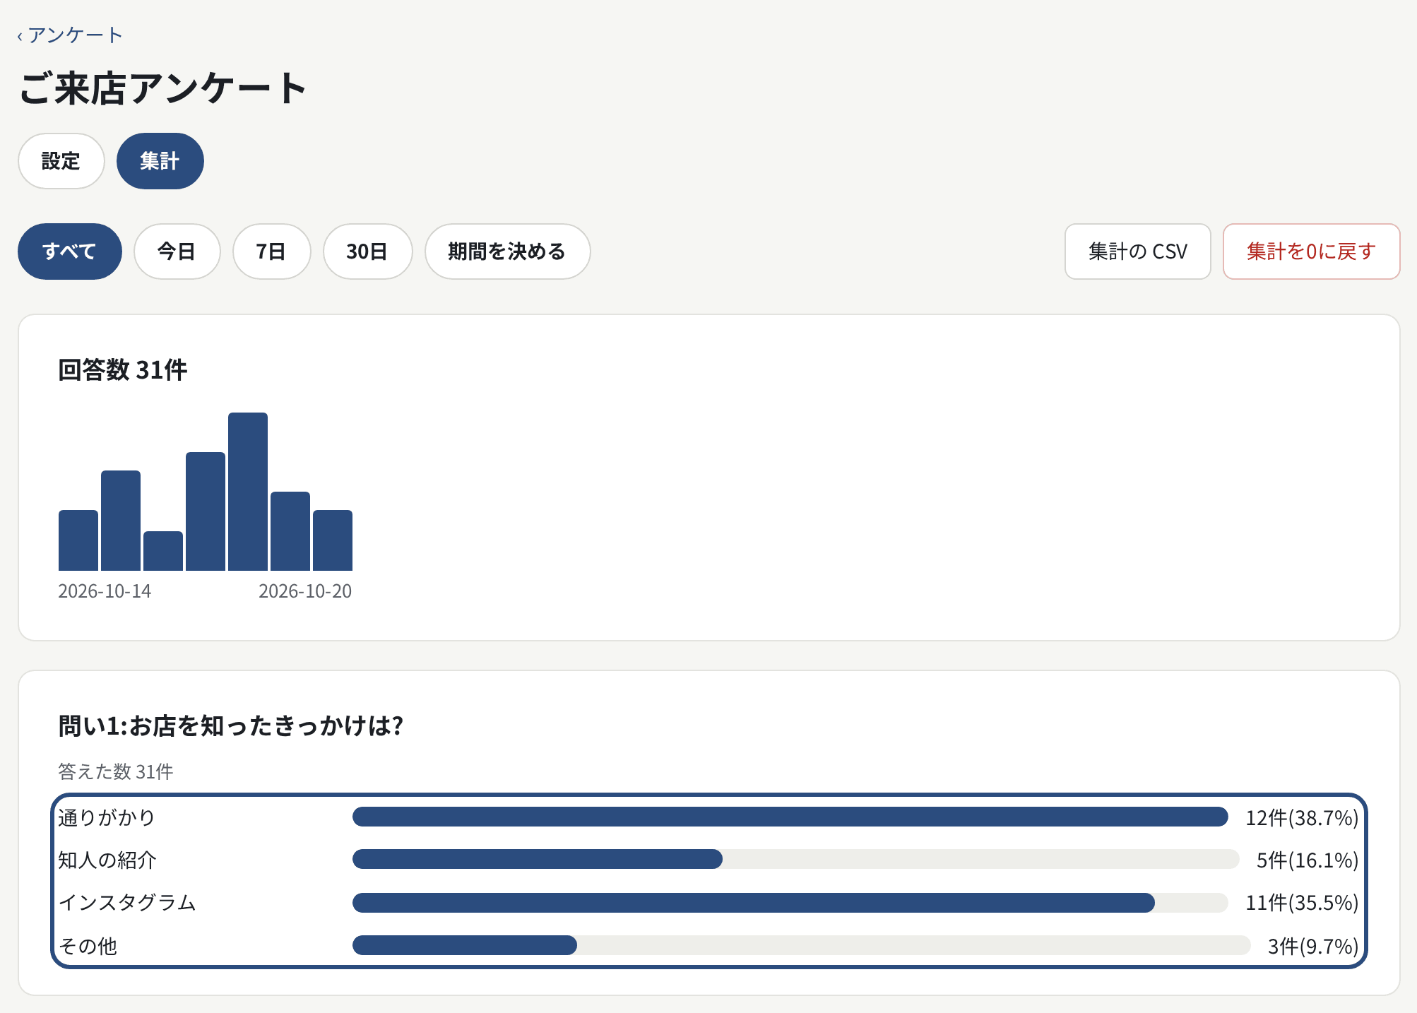Viewport: 1417px width, 1013px height.
Task: Click the first bar above 2026-10-14
Action: [x=78, y=540]
